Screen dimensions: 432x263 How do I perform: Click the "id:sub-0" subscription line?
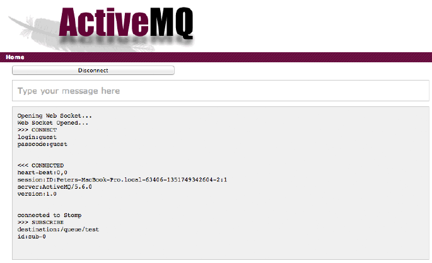click(x=32, y=237)
